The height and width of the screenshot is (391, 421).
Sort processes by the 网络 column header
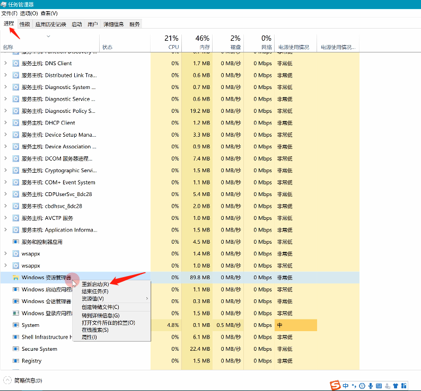[259, 43]
